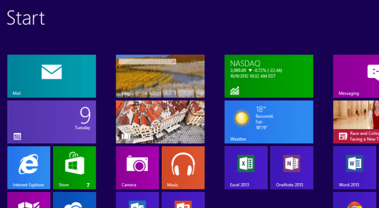379x208 pixels.
Task: Click the Bing search box in tile
Action: pyautogui.click(x=147, y=62)
